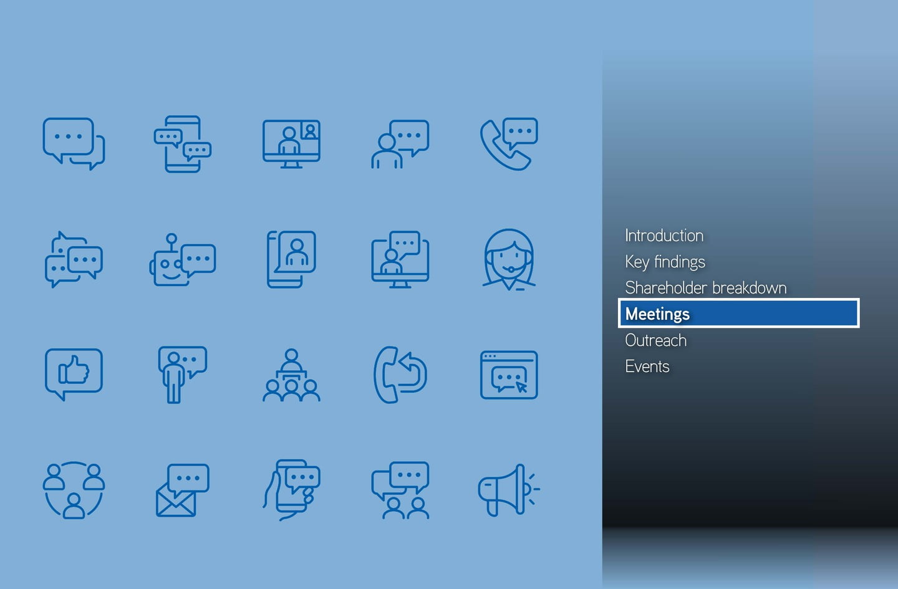
Task: Select the headset support agent icon
Action: [x=509, y=259]
